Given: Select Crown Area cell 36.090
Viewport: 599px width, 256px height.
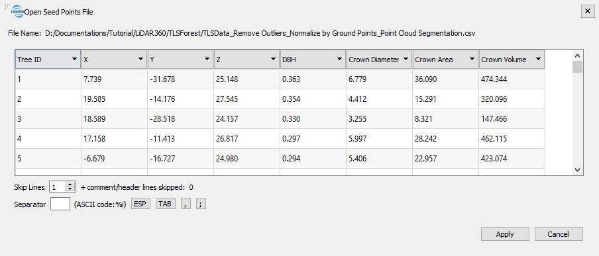Looking at the screenshot, I should tap(445, 79).
